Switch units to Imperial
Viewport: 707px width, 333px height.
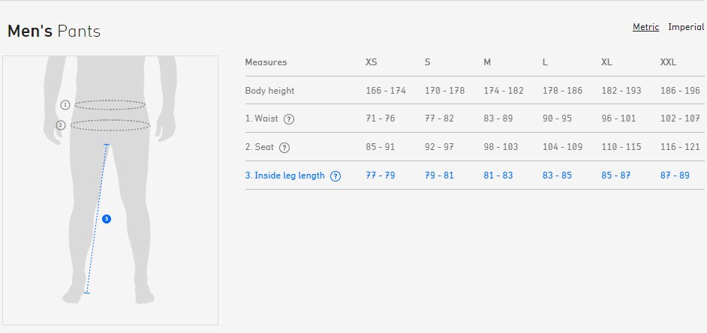pyautogui.click(x=686, y=27)
